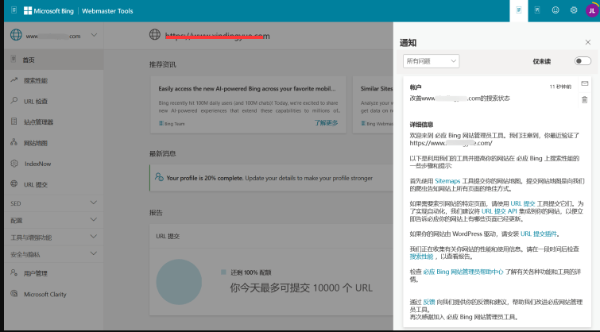
Task: Open settings gear icon in header
Action: [x=574, y=10]
